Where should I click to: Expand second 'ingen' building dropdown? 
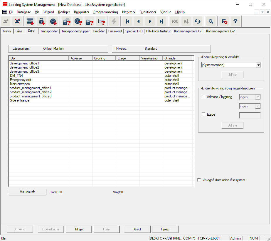click(257, 106)
